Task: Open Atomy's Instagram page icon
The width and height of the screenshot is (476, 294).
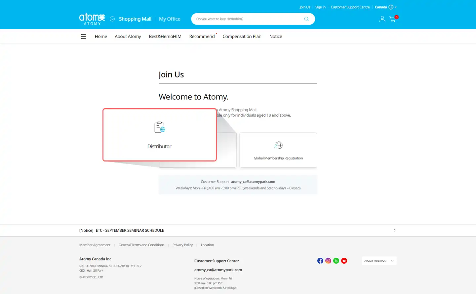Action: point(328,261)
